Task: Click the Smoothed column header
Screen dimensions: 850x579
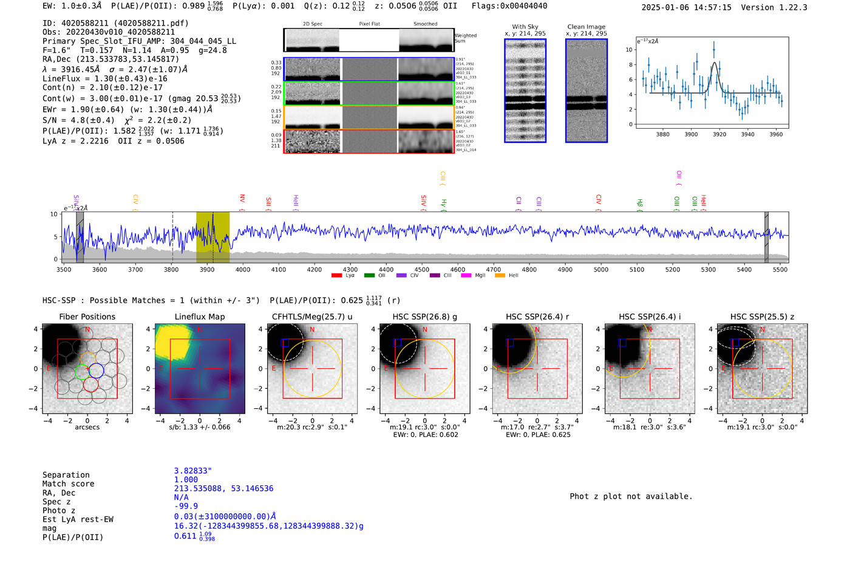Action: tap(425, 24)
